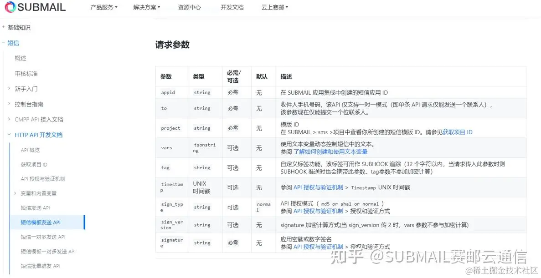
Task: Open the 产品服务 dropdown menu
Action: tap(104, 7)
